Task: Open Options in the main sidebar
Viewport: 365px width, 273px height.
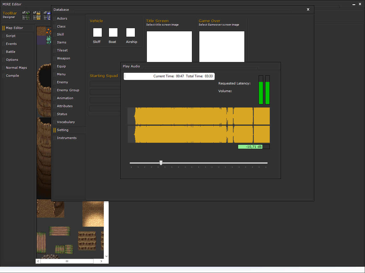Action: pos(18,60)
